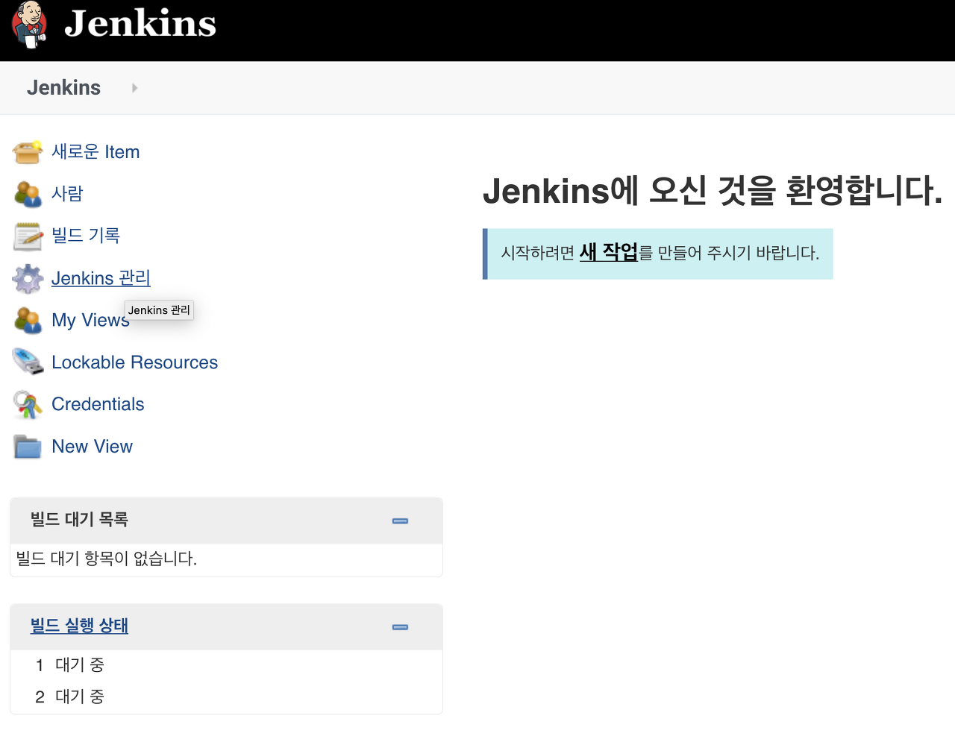The image size is (955, 742).
Task: Open the Jenkins breadcrumb link
Action: click(63, 88)
